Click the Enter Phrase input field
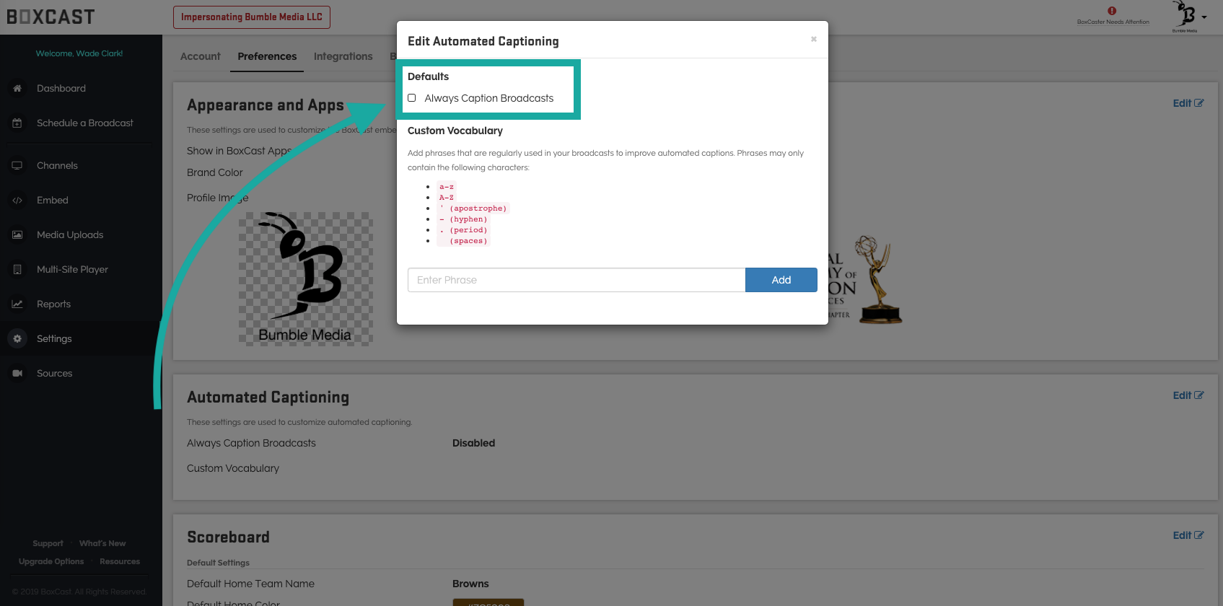Viewport: 1223px width, 606px height. point(576,280)
